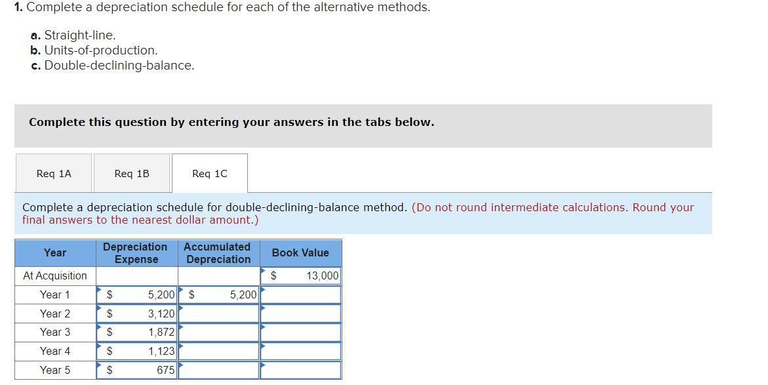
Task: Click the Year 1 Depreciation Expense cell
Action: 138,294
